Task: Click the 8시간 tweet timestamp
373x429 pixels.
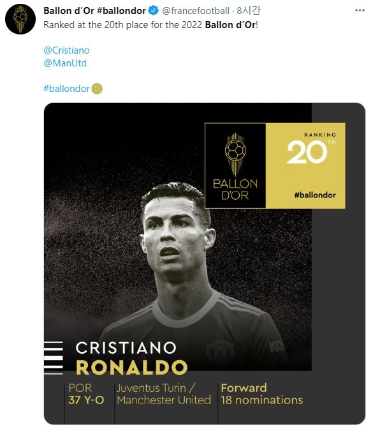Action: click(249, 11)
